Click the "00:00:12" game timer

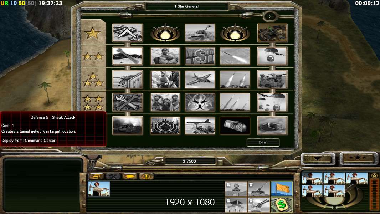(367, 4)
